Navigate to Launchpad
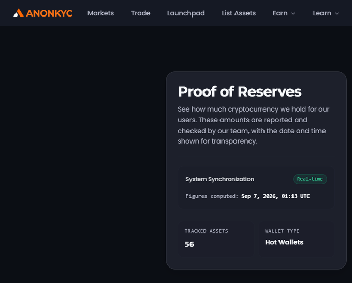Image resolution: width=352 pixels, height=283 pixels. click(186, 13)
